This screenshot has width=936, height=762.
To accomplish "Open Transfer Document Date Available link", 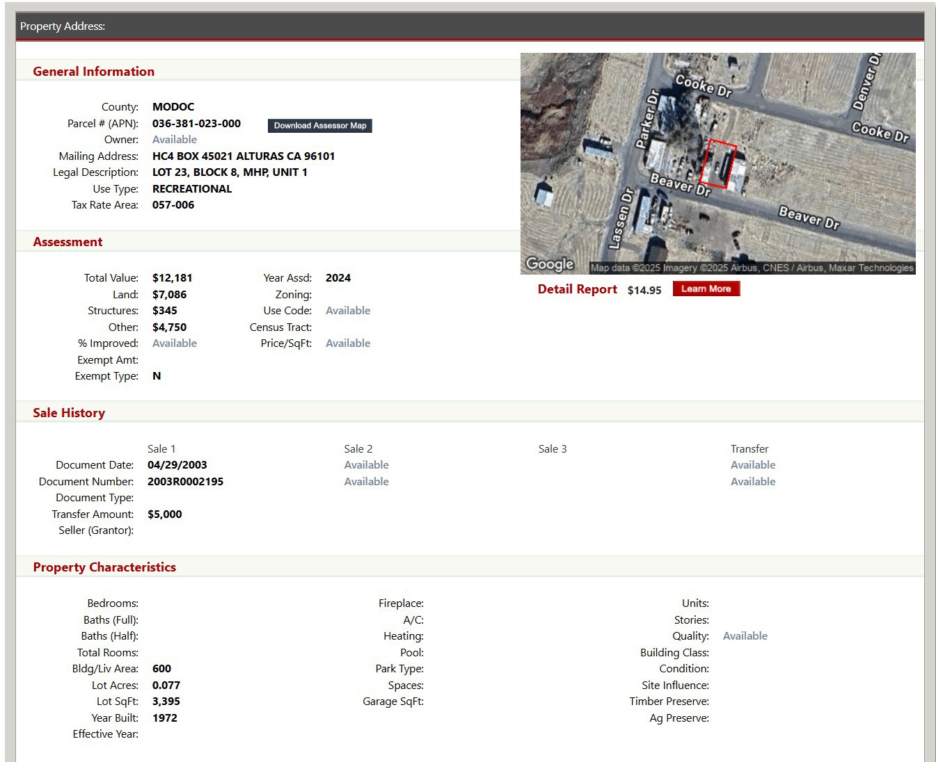I will coord(752,465).
